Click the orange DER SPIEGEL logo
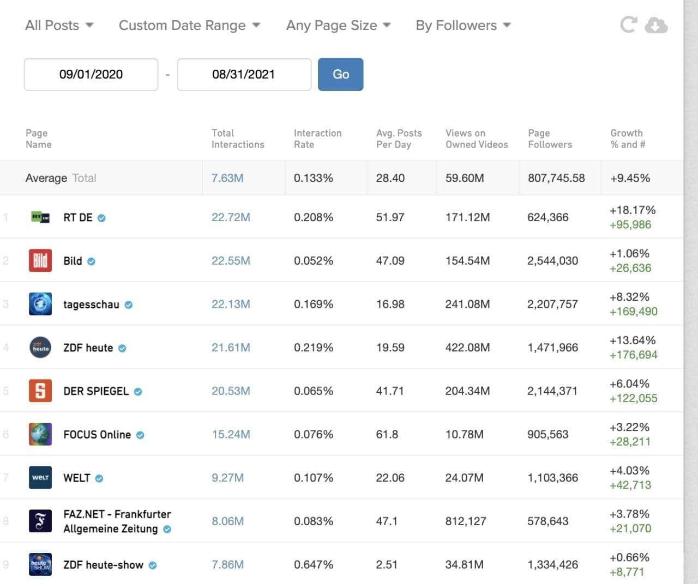 pos(40,391)
